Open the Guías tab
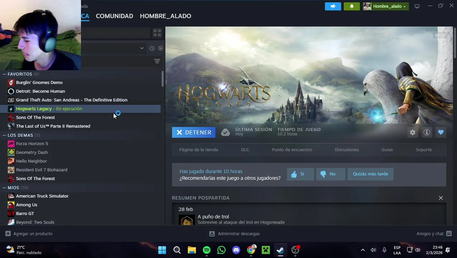 tap(387, 149)
